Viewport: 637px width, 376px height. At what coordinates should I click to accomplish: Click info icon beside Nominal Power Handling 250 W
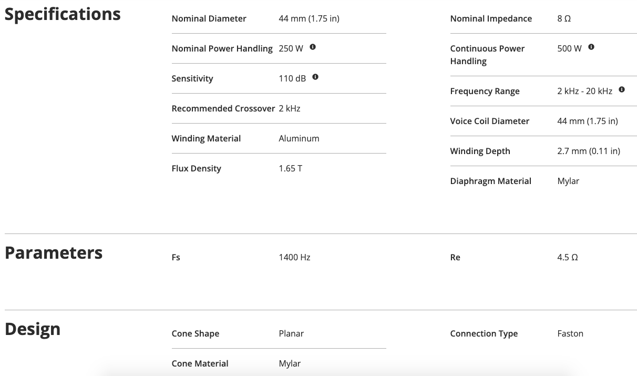[x=313, y=47]
